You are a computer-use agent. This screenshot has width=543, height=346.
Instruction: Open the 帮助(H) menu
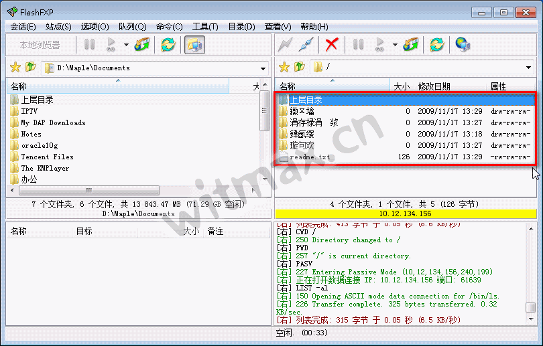(314, 27)
